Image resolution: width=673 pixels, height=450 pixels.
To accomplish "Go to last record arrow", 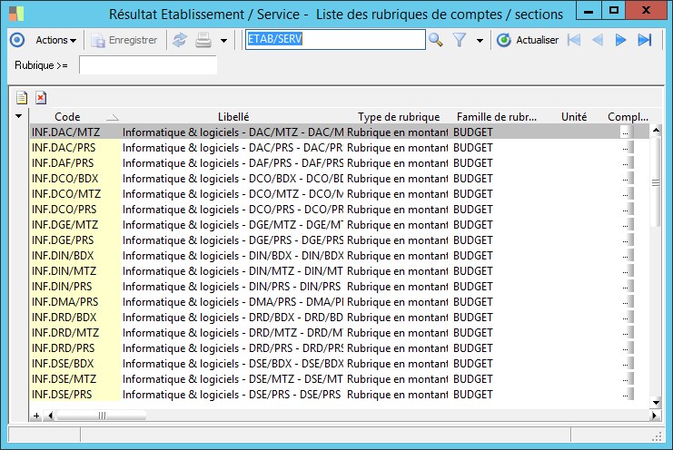I will click(x=645, y=40).
